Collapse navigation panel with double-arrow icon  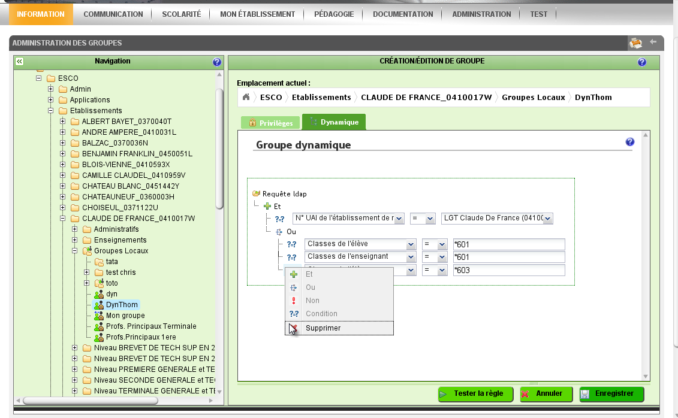19,62
